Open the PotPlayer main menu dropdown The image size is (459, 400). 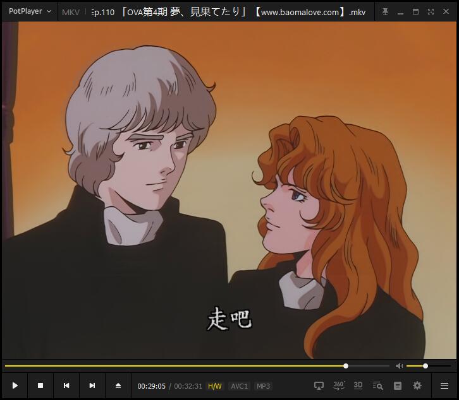pyautogui.click(x=30, y=11)
